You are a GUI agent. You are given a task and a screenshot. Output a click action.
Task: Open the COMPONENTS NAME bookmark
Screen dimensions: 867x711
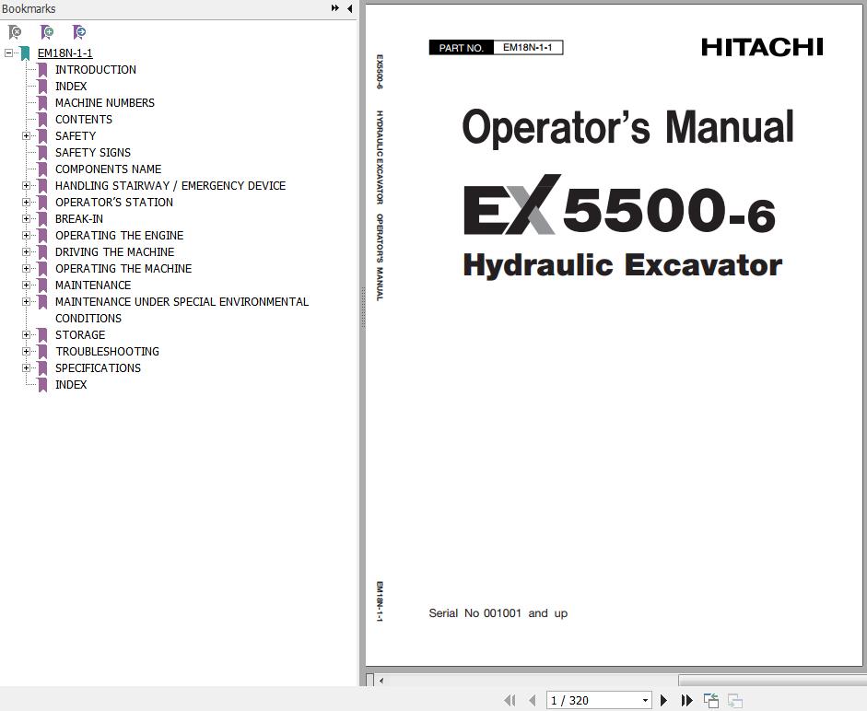109,169
